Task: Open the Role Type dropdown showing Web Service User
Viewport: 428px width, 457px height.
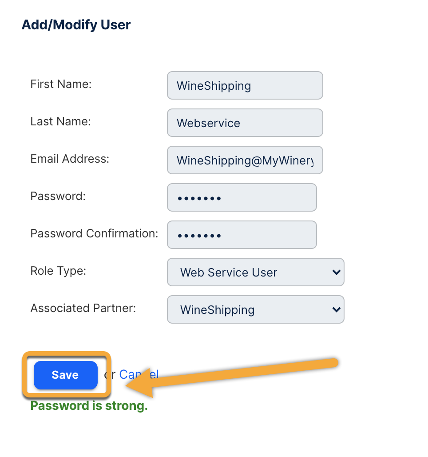Action: 256,272
